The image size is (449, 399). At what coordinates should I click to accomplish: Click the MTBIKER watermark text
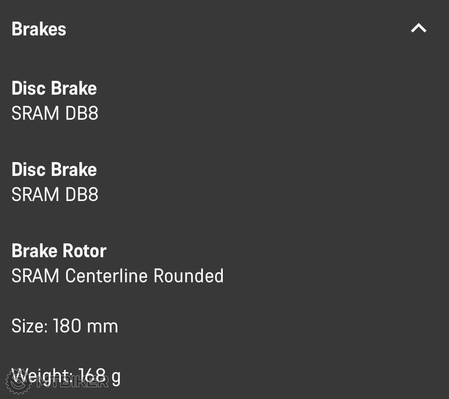point(73,381)
